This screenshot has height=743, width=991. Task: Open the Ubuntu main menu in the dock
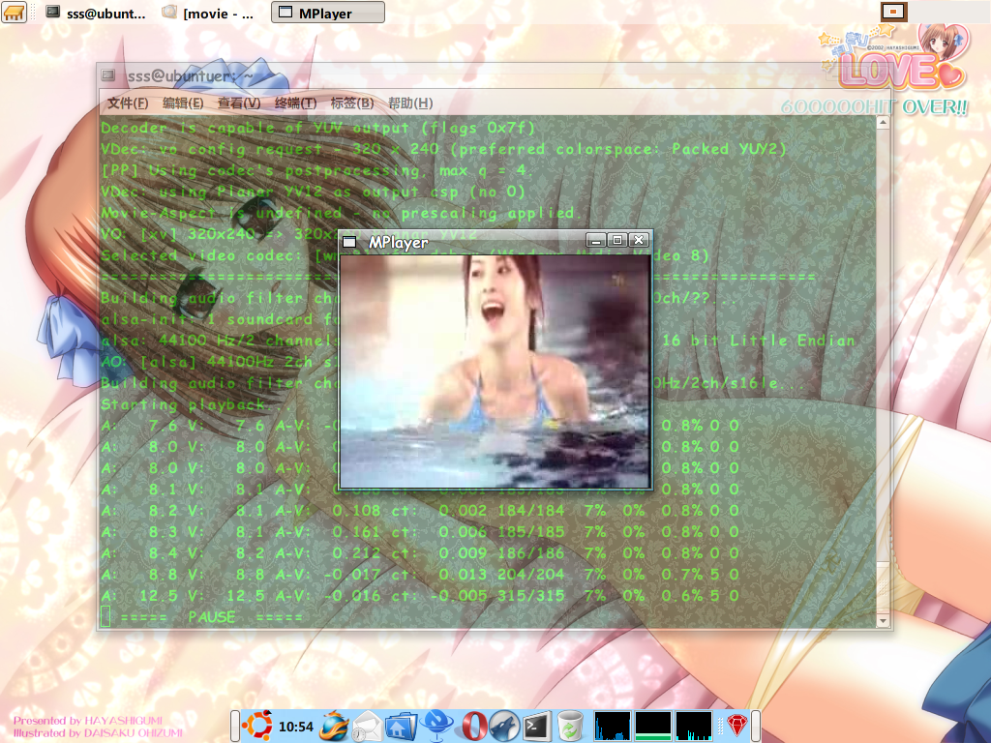tap(256, 726)
